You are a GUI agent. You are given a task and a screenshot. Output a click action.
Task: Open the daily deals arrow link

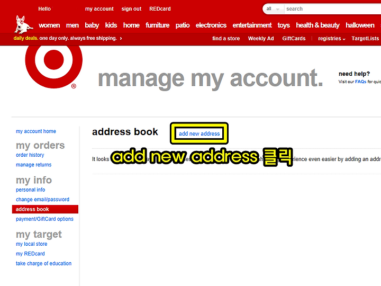(x=121, y=38)
